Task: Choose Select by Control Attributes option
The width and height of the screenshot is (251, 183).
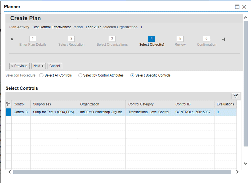Action: click(x=80, y=75)
